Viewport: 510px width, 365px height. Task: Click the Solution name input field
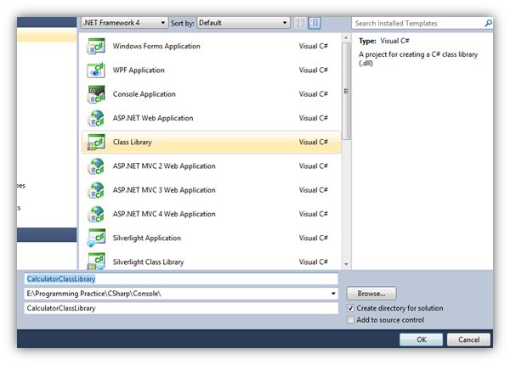tap(181, 308)
